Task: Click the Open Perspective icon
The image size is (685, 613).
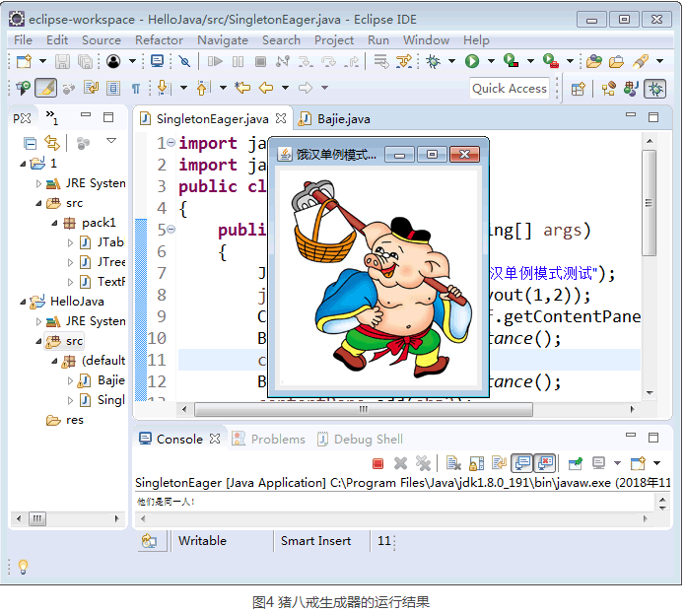Action: click(578, 89)
